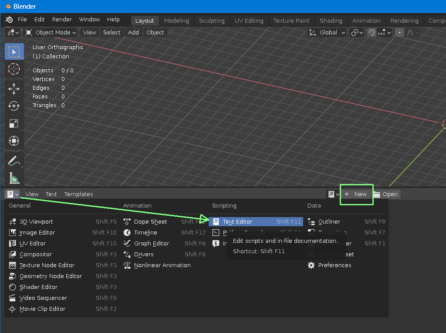446x333 pixels.
Task: Open the snapping options dropdown
Action: [x=384, y=33]
